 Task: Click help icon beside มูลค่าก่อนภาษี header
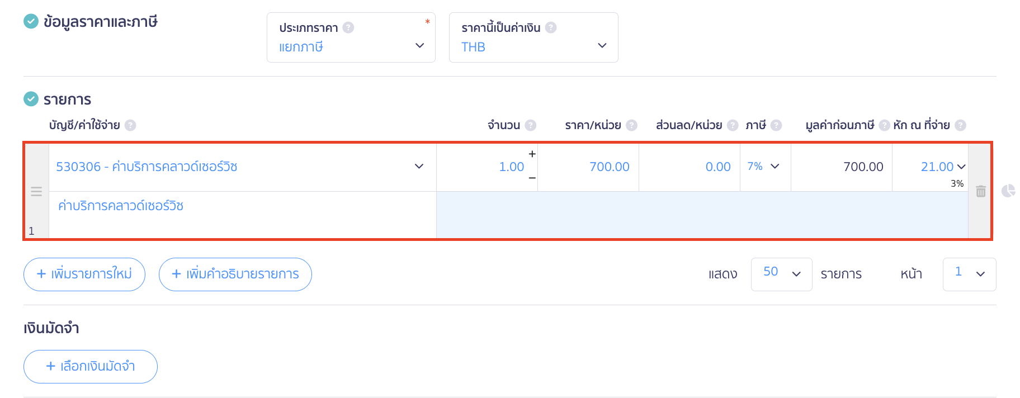(x=884, y=125)
